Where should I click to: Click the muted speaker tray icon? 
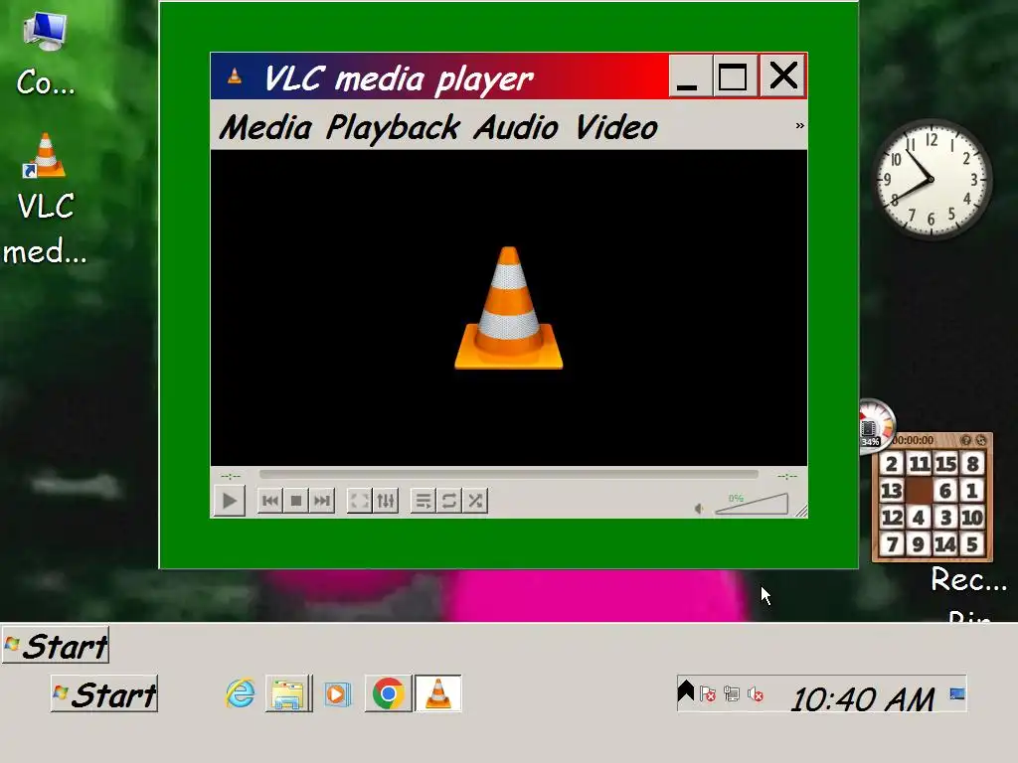point(756,694)
